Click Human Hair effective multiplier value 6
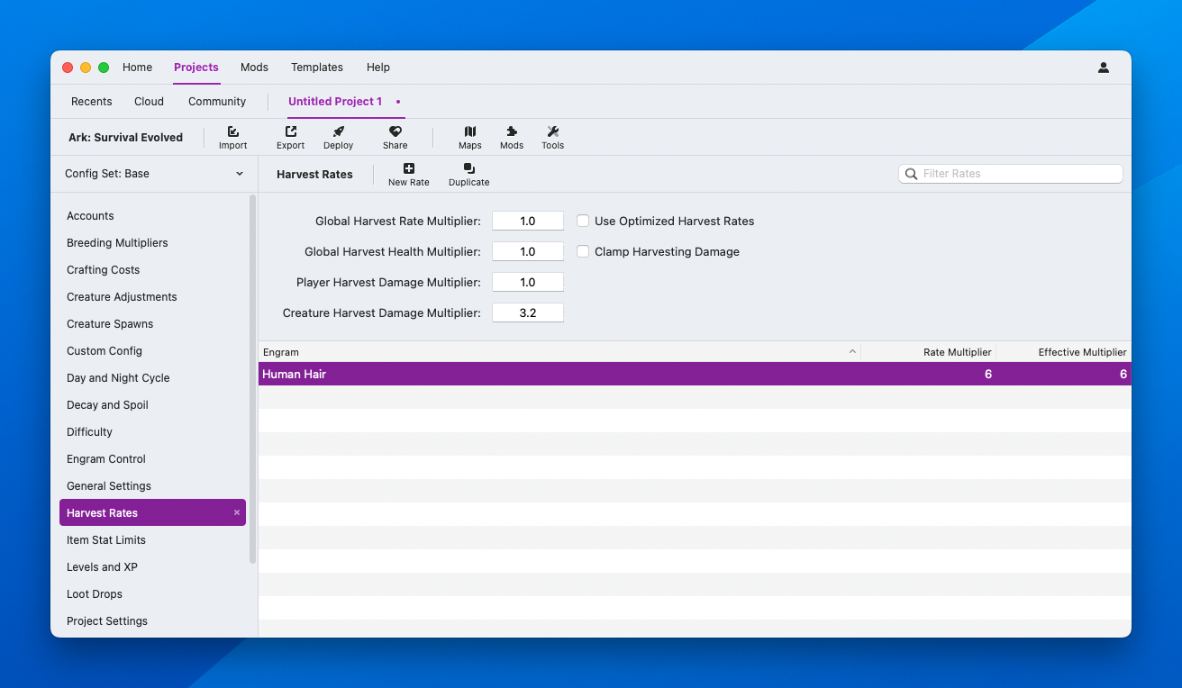 [x=1123, y=374]
